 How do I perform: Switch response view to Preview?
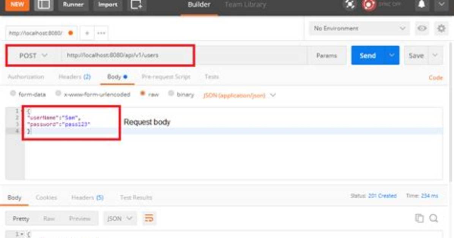[80, 219]
